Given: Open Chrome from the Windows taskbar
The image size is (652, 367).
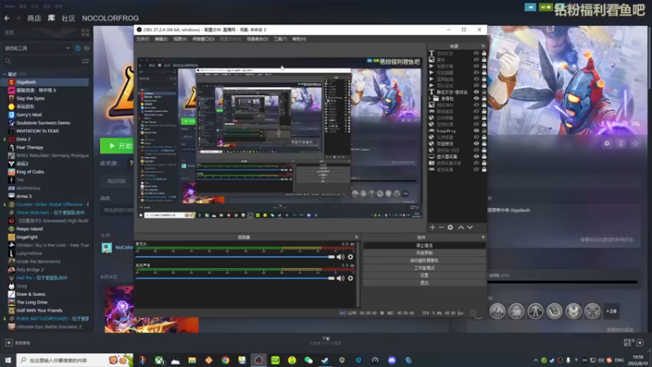Looking at the screenshot, I should click(226, 360).
